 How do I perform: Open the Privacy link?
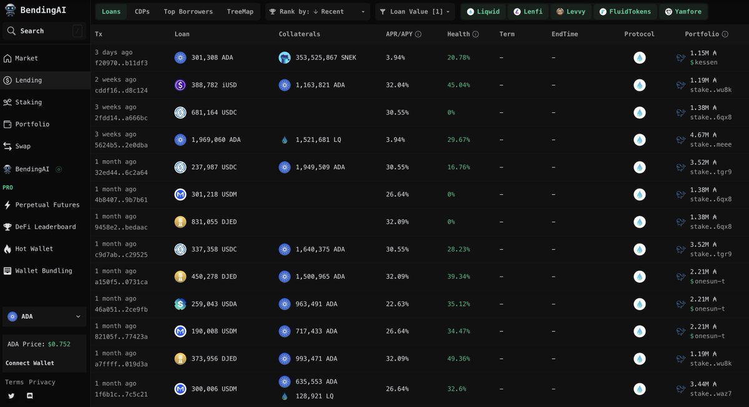[x=42, y=382]
